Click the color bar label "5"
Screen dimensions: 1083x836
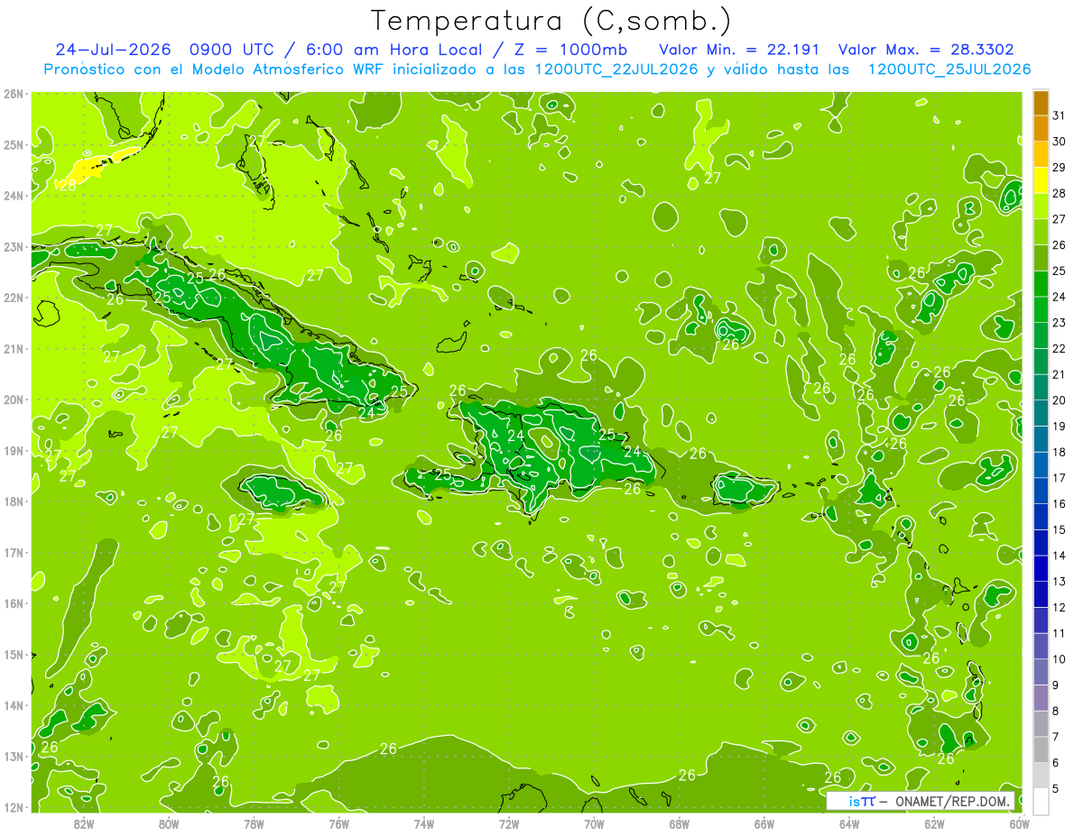pyautogui.click(x=1057, y=789)
